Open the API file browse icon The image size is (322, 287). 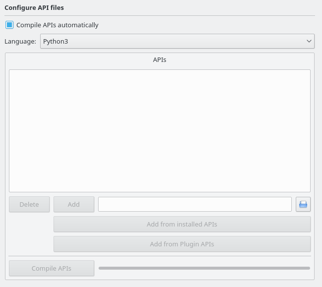click(303, 204)
